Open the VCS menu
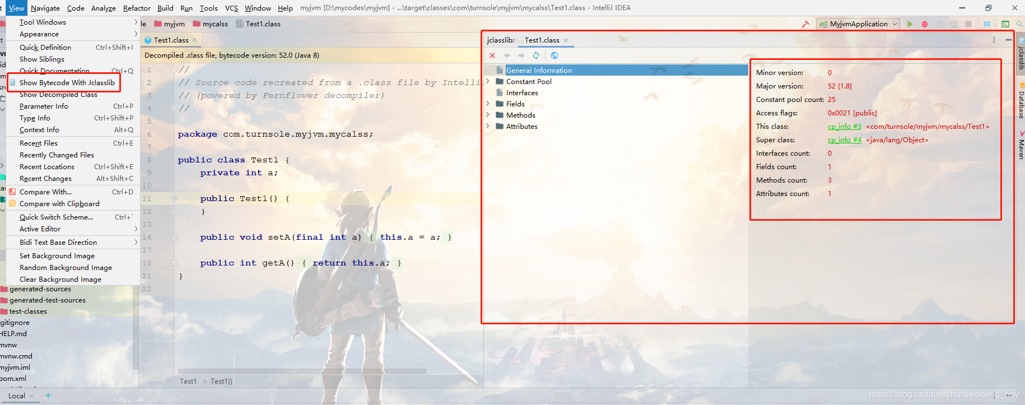Viewport: 1025px width, 405px height. point(231,8)
